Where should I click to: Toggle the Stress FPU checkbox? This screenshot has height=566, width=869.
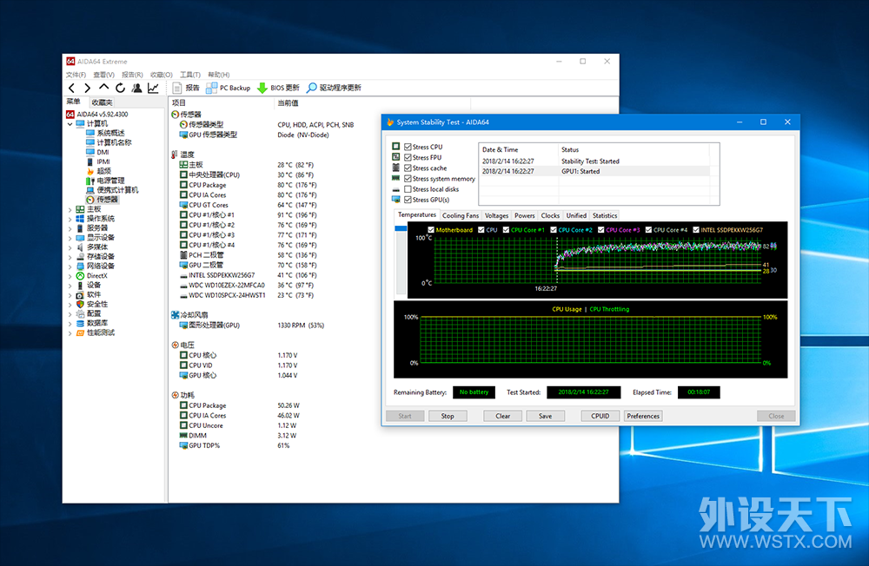point(408,157)
